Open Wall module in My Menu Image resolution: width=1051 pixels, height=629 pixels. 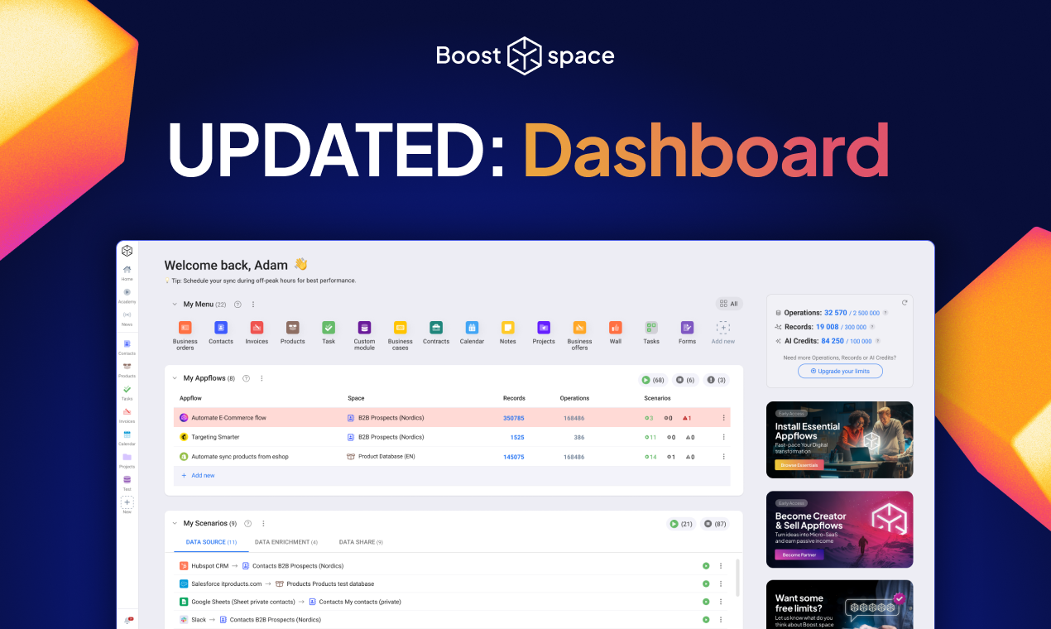[616, 332]
